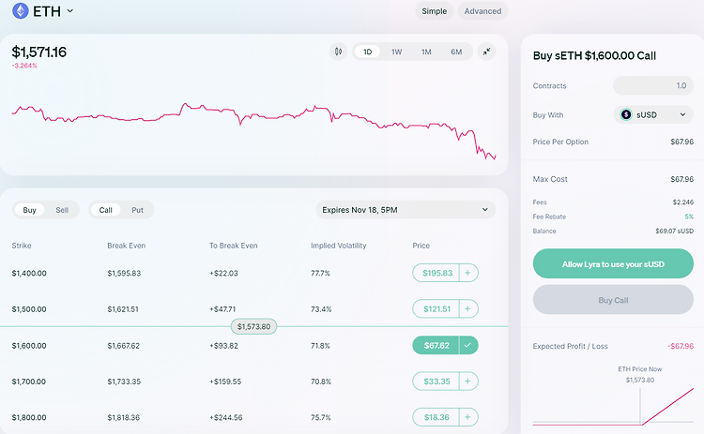The width and height of the screenshot is (704, 434).
Task: Click the Buy Call button
Action: pos(613,300)
